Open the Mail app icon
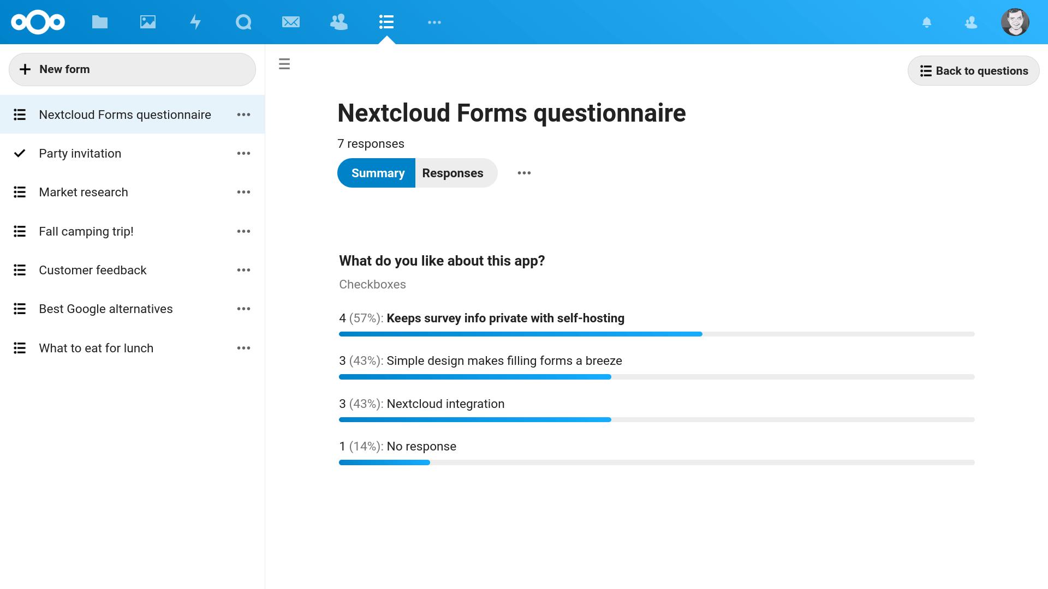 coord(291,22)
